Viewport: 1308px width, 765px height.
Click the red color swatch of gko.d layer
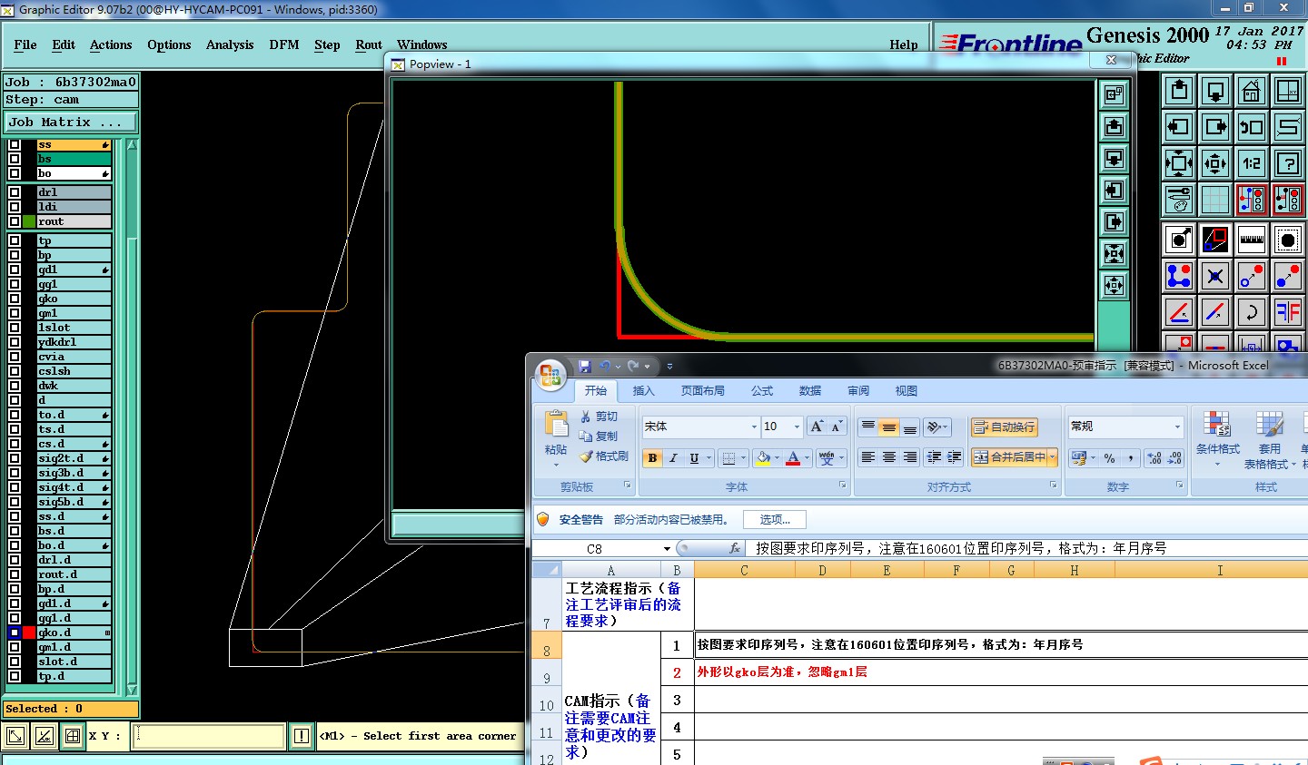[x=29, y=633]
